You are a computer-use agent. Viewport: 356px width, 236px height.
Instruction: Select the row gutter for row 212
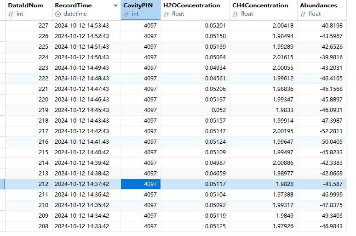(x=3, y=184)
